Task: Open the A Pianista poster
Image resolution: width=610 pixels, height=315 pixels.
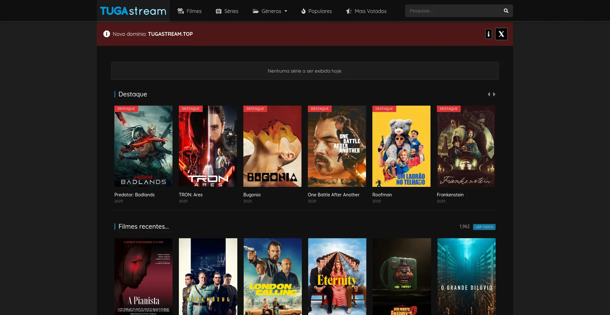Action: [x=143, y=277]
